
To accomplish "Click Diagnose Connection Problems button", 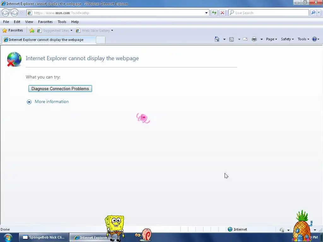I will coord(60,89).
